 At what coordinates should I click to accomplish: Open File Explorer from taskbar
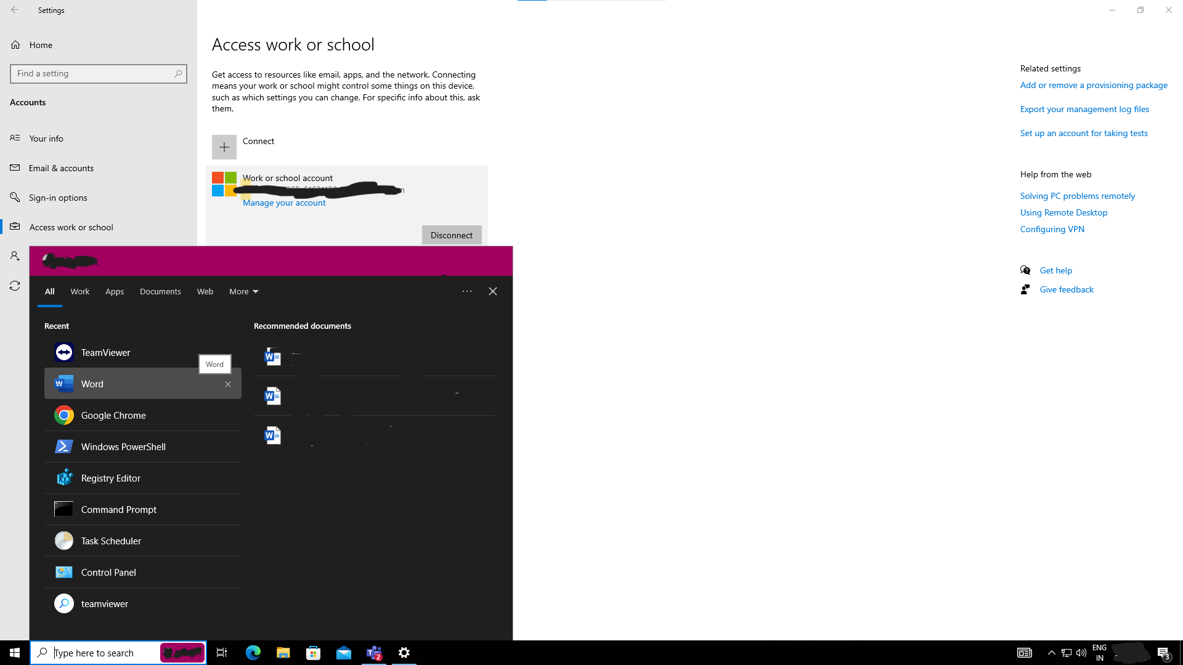(283, 653)
